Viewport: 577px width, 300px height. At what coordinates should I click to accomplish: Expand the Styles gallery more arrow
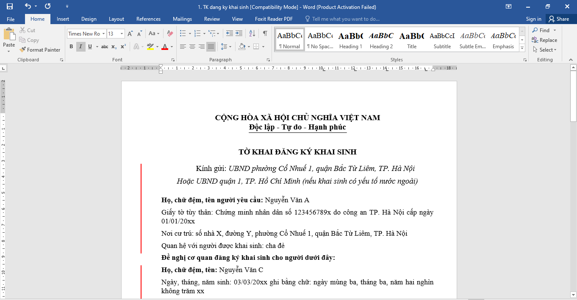coord(522,48)
